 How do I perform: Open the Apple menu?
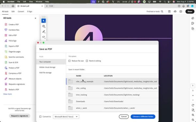click(4, 2)
